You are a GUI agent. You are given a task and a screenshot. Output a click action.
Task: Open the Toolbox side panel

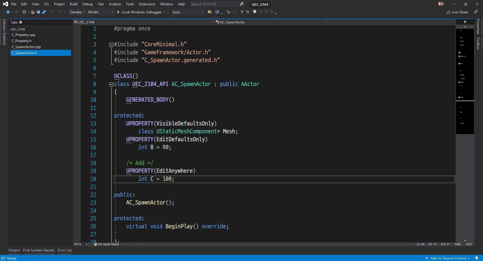478,43
